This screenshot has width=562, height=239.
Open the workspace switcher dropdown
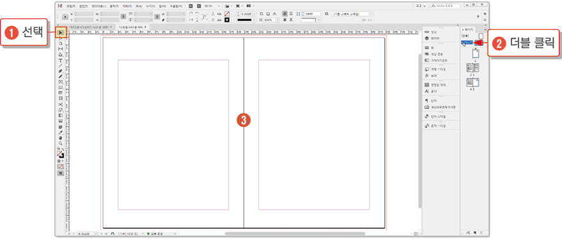click(421, 6)
